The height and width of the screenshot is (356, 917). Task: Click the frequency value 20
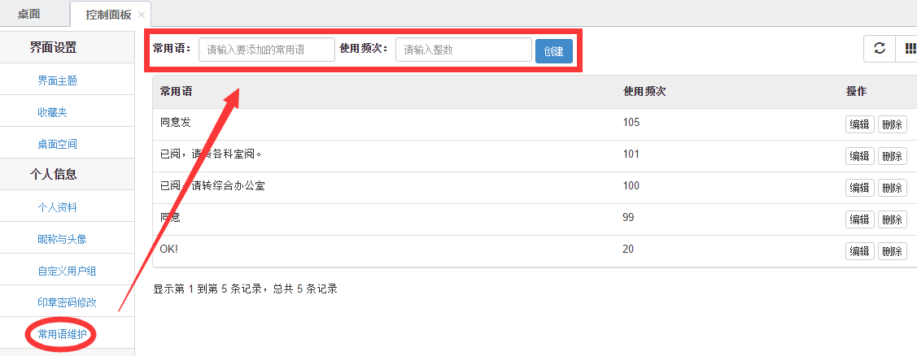pyautogui.click(x=628, y=249)
